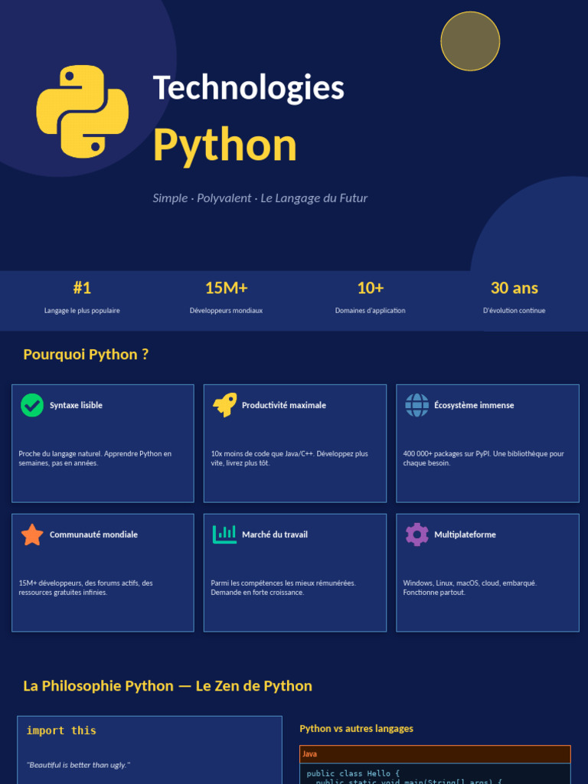The width and height of the screenshot is (588, 784).
Task: Click the yellow rocket icon beside Productivité maximale
Action: point(224,405)
